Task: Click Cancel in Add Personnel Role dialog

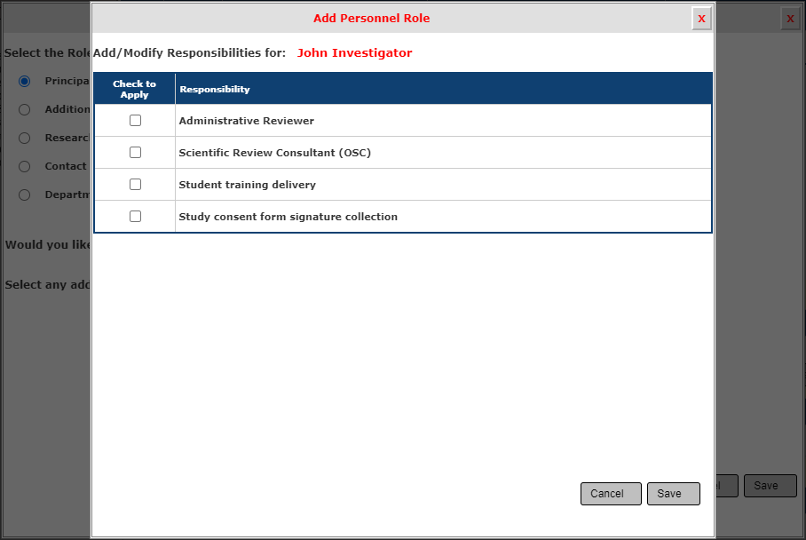Action: pyautogui.click(x=611, y=494)
